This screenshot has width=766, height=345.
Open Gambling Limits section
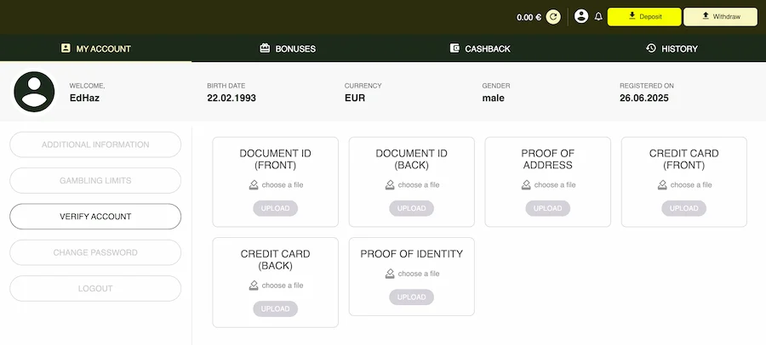click(x=95, y=180)
